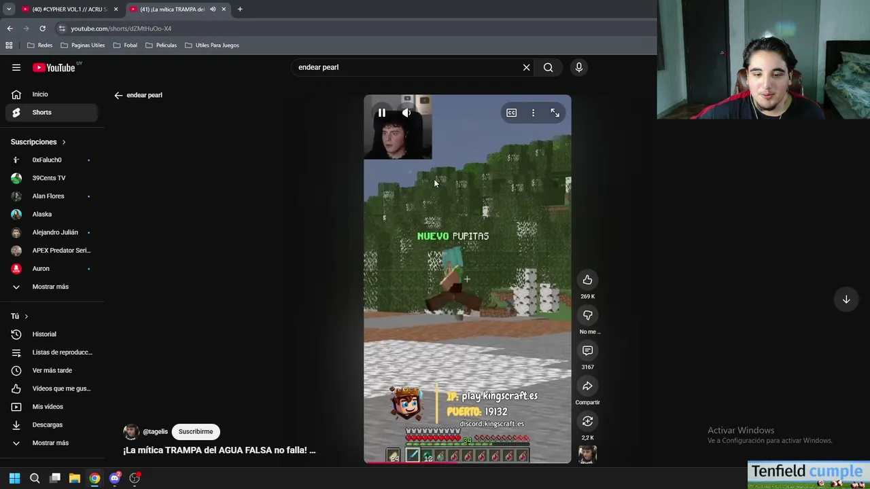Expand the Suscripciones section chevron
Screen dimensions: 870x489
click(x=64, y=142)
